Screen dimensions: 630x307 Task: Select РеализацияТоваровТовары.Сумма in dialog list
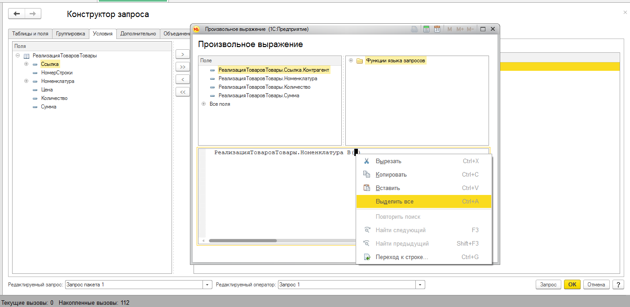(259, 95)
